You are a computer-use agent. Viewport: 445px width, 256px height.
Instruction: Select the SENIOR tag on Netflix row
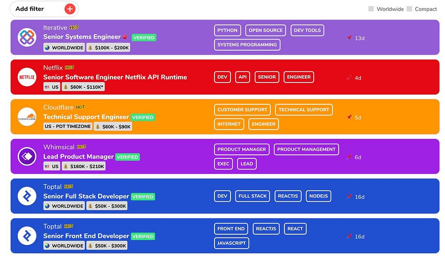pyautogui.click(x=267, y=77)
